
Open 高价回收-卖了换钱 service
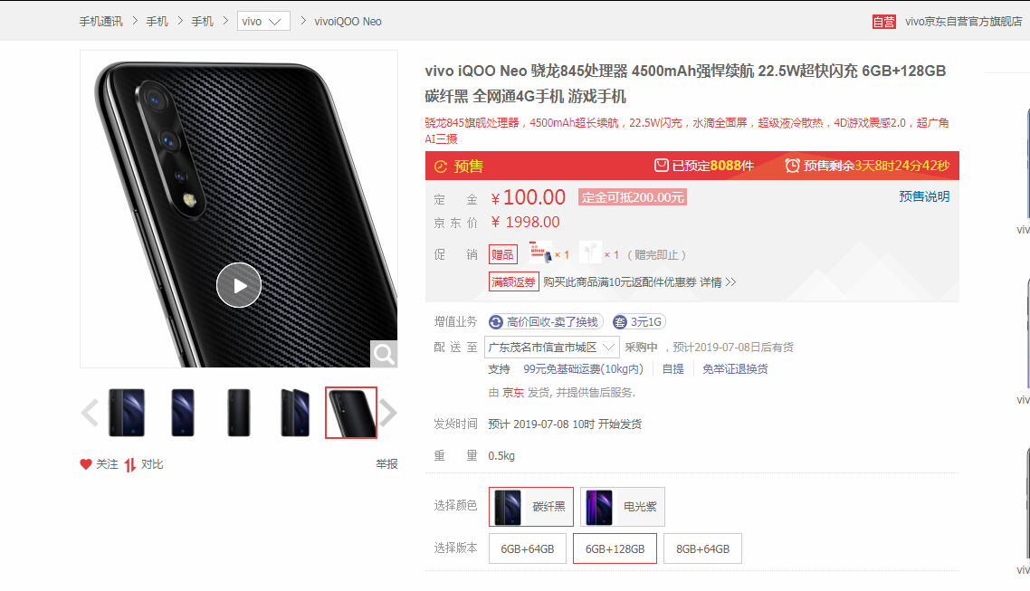(x=545, y=322)
